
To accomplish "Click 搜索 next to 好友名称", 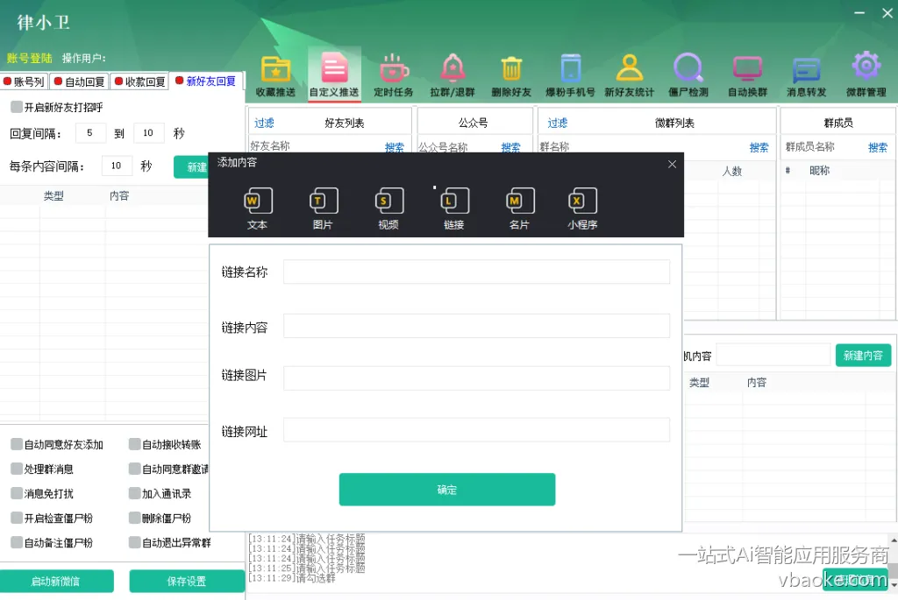I will (x=394, y=147).
